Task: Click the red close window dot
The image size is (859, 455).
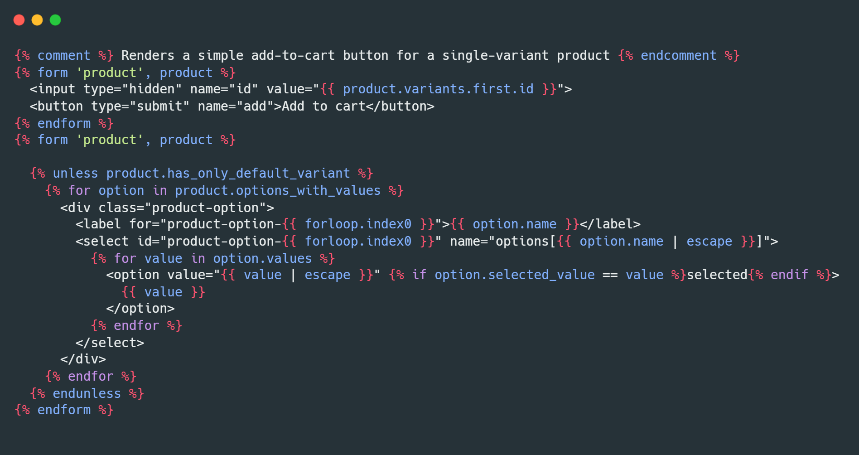Action: (19, 20)
